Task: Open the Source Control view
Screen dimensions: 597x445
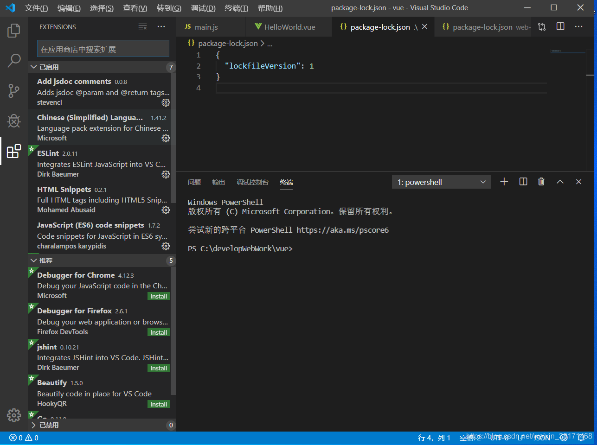Action: (14, 91)
